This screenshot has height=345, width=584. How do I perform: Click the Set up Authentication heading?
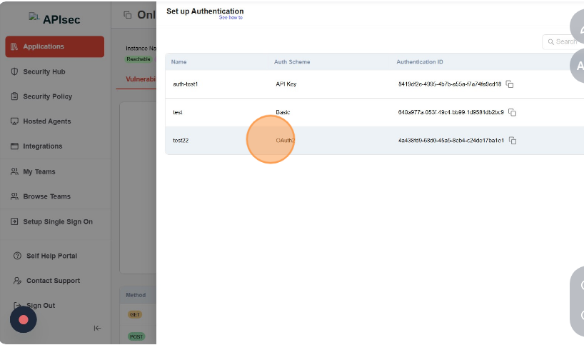(205, 11)
